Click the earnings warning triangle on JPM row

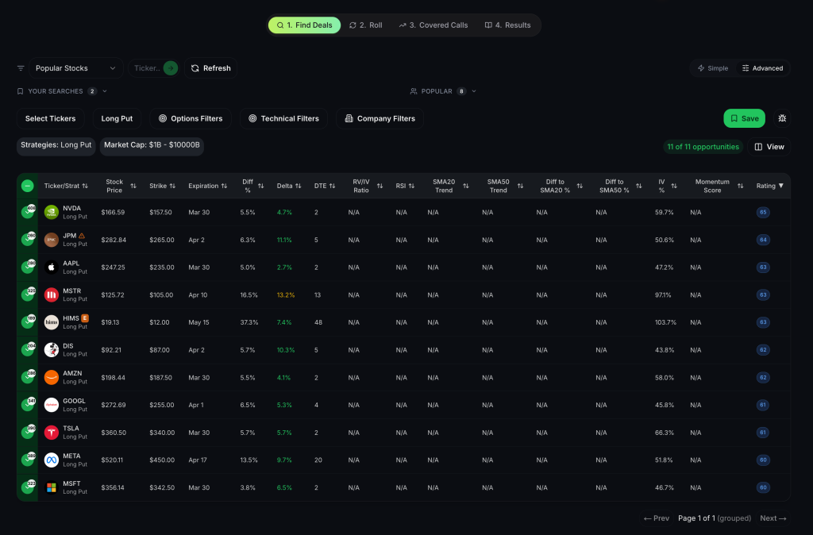[82, 236]
